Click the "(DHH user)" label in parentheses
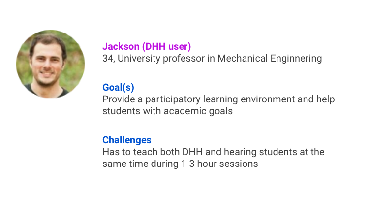Screen dimensions: 369x197 [x=166, y=46]
